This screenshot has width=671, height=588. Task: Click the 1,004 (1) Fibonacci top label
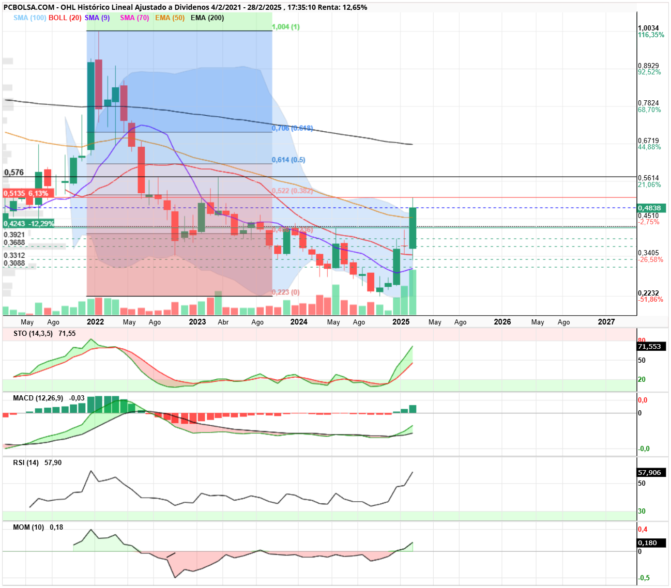coord(286,27)
